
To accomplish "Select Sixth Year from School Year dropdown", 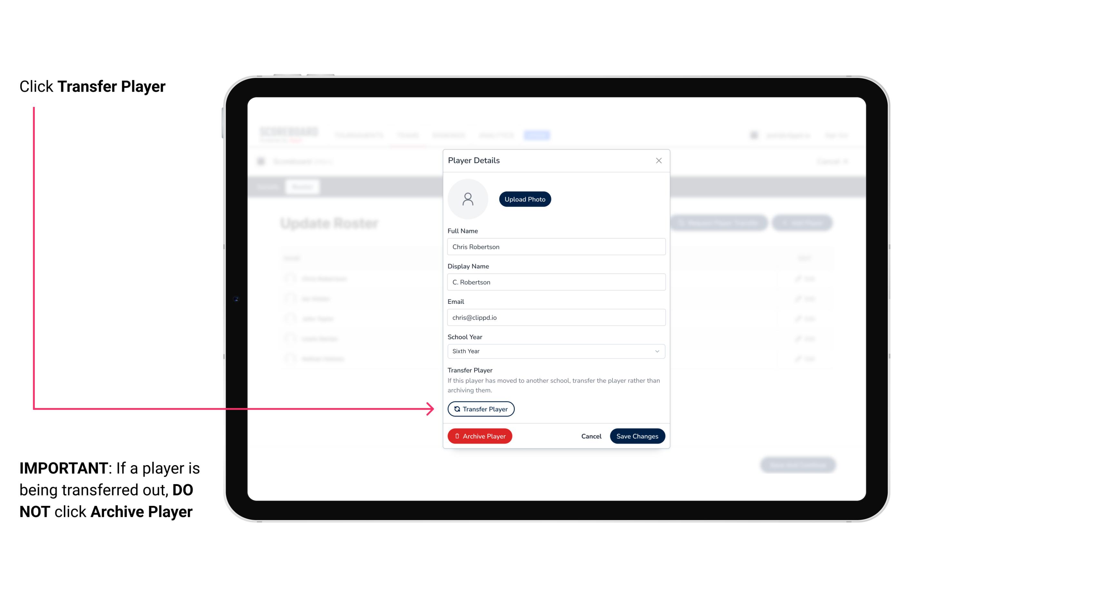I will [x=555, y=350].
